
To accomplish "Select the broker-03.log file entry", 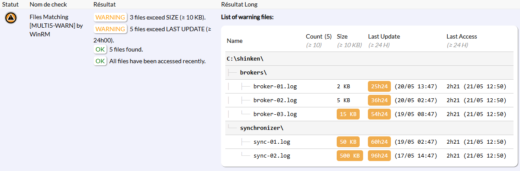I will (x=275, y=114).
